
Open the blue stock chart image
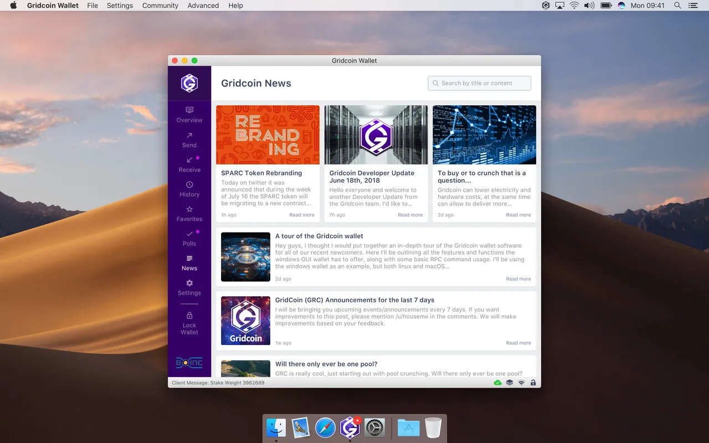click(485, 135)
